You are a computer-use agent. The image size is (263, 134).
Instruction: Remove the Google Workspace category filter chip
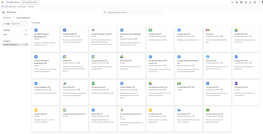27,44
